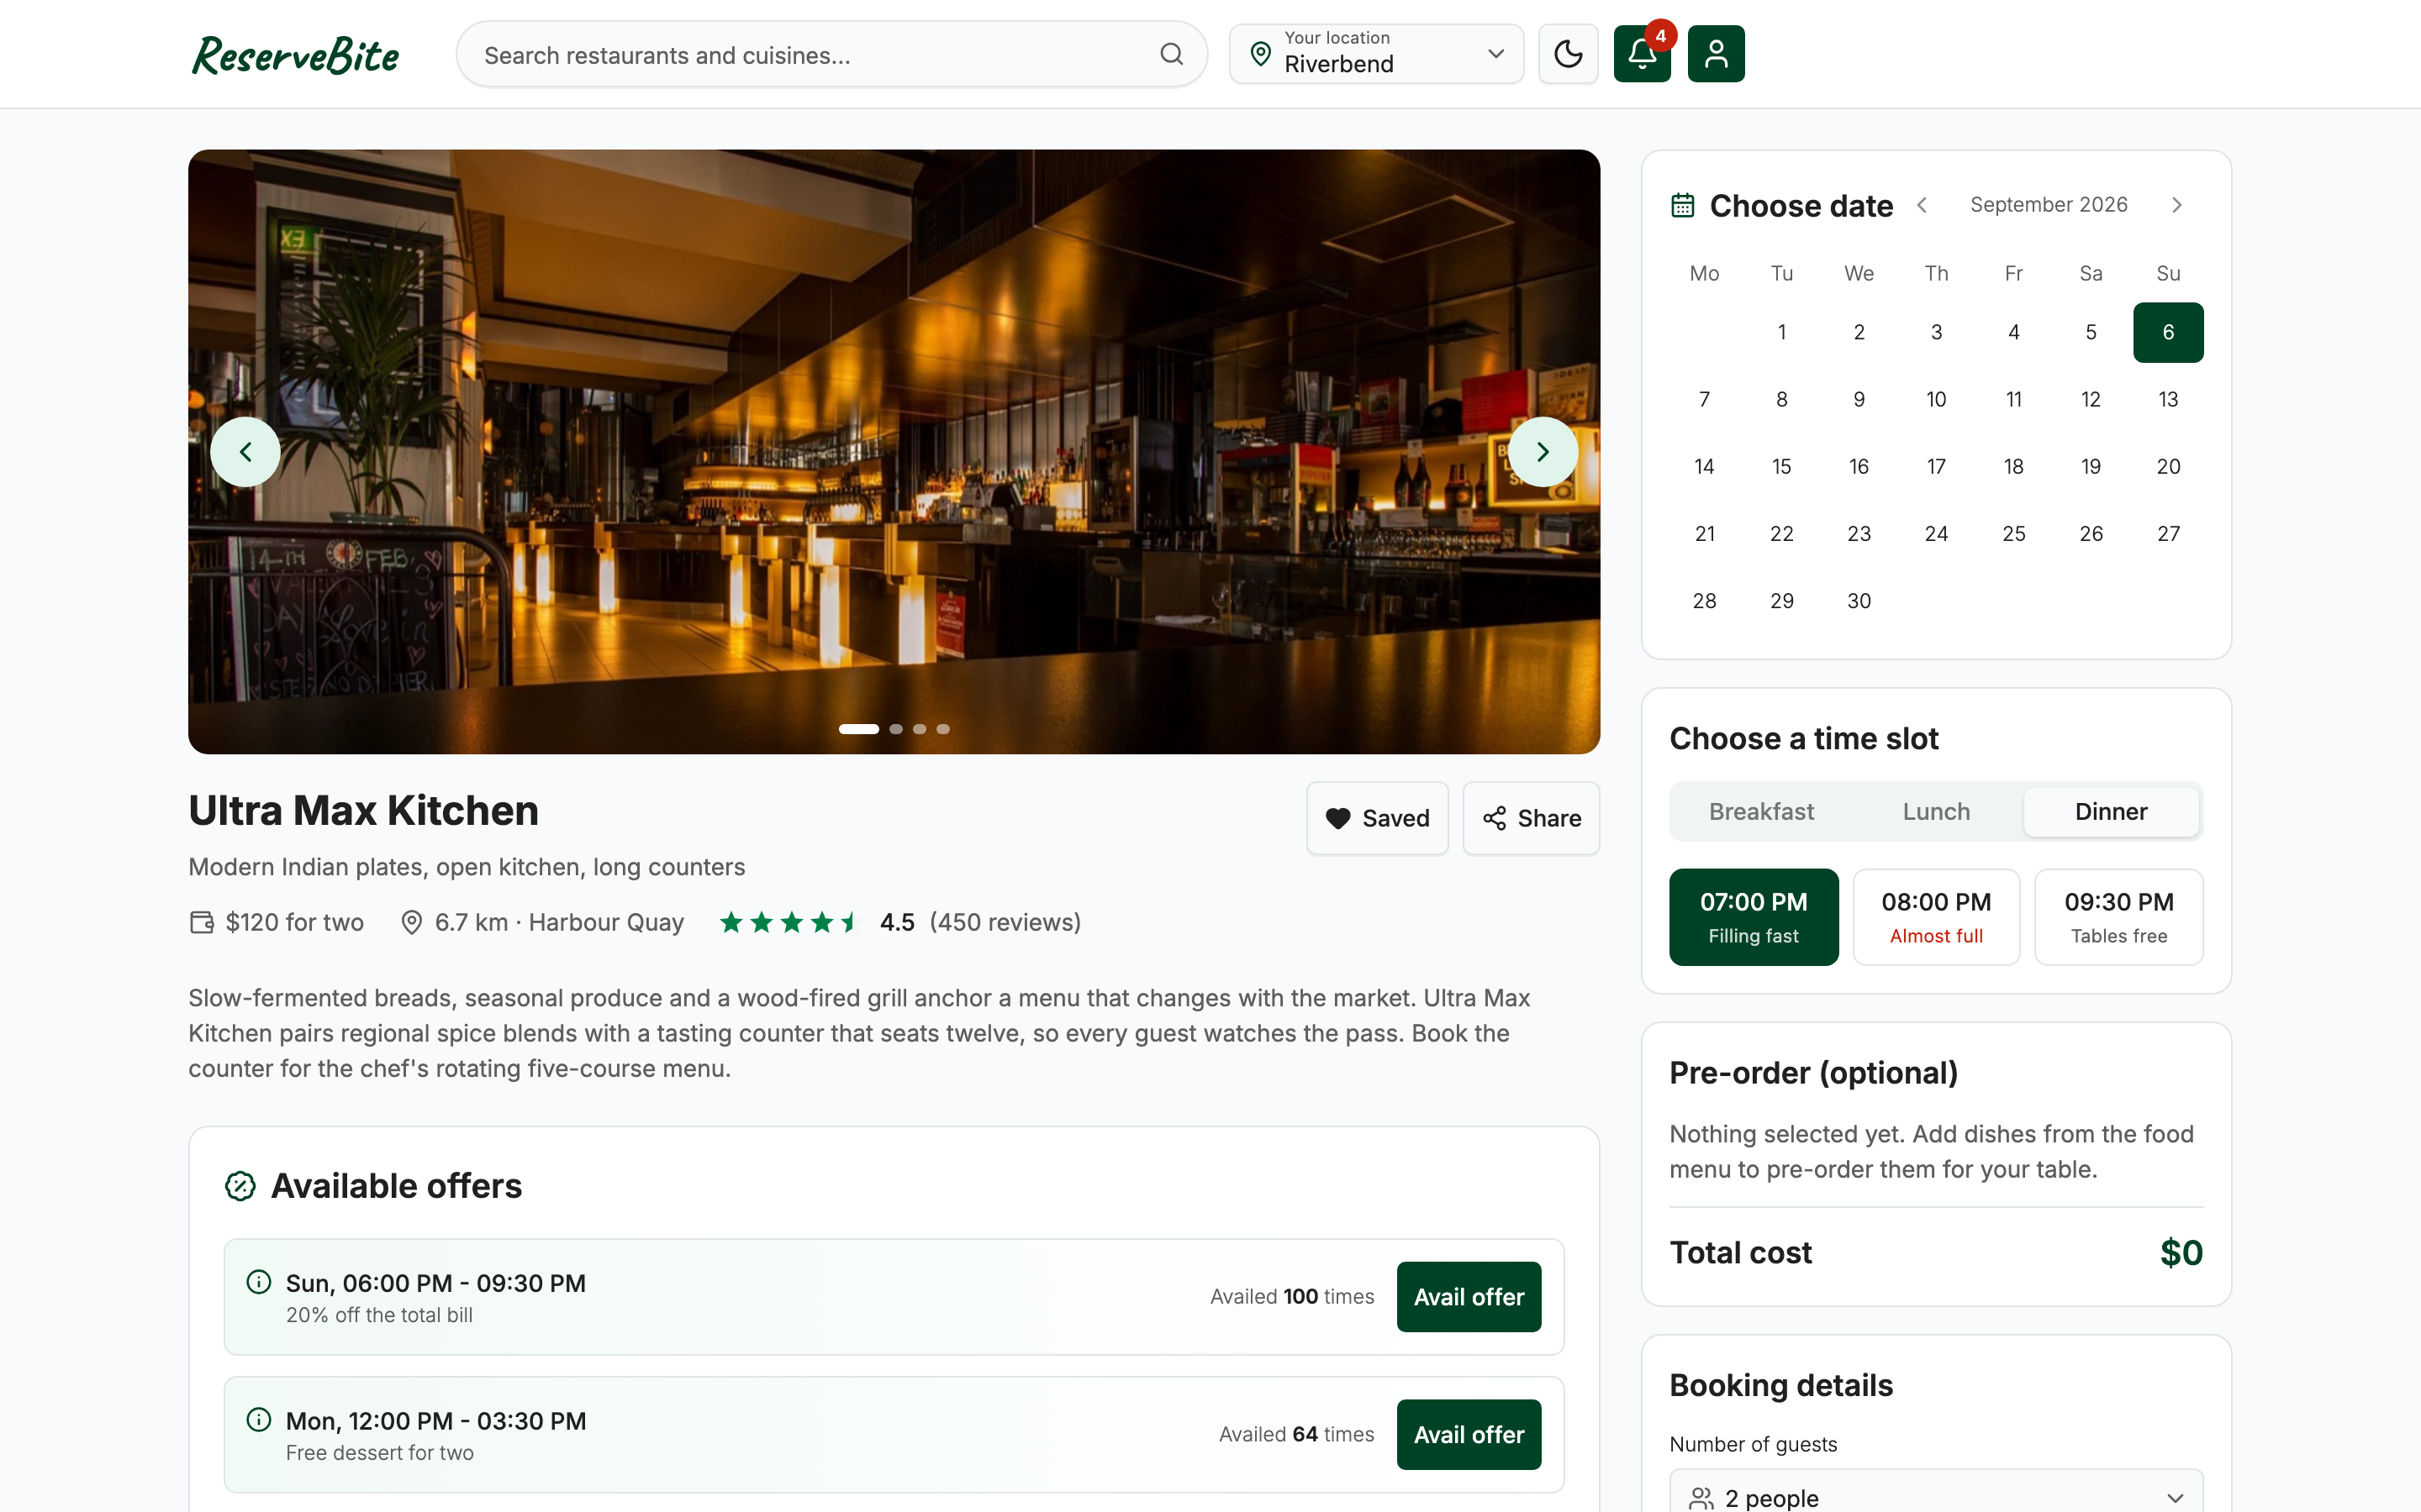Click the "Pre-order (optional)" heading
Screen dimensions: 2421x1512
point(1812,1073)
